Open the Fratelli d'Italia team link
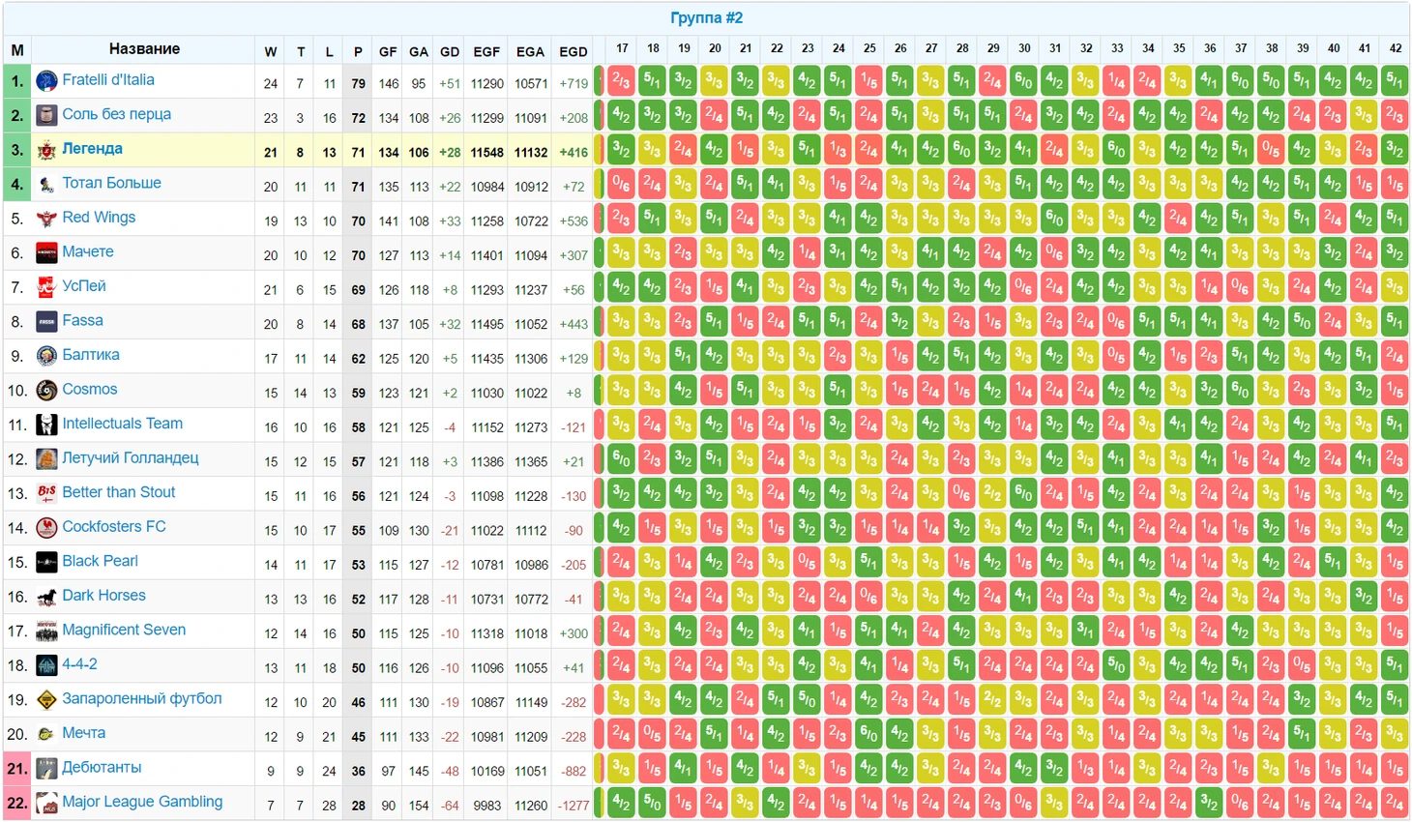This screenshot has height=822, width=1412. tap(108, 80)
